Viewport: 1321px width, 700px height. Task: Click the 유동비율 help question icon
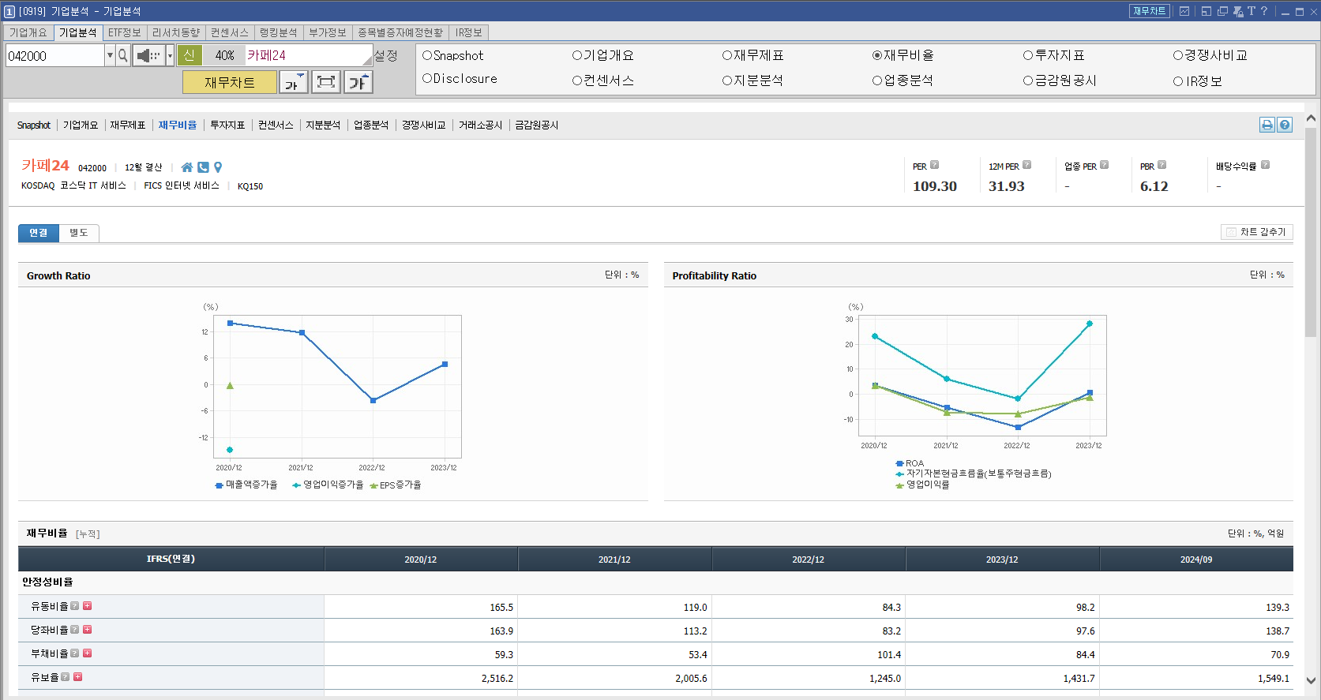click(74, 606)
